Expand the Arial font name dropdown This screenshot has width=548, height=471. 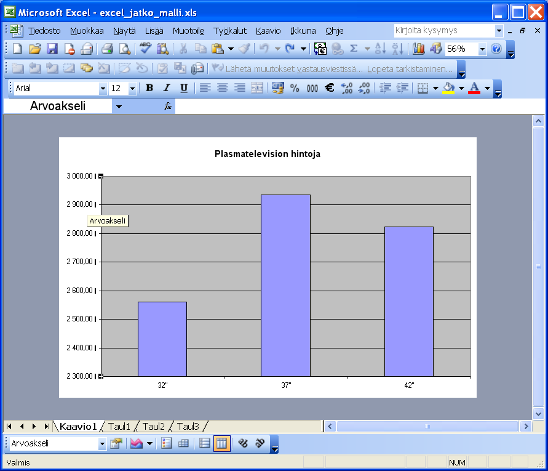(103, 89)
